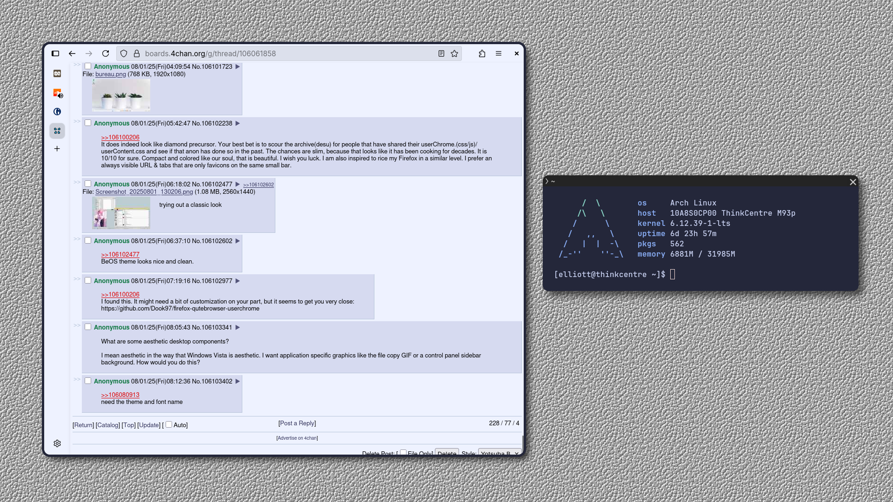Open post menu arrow for No.106102602
The image size is (893, 502).
[238, 241]
